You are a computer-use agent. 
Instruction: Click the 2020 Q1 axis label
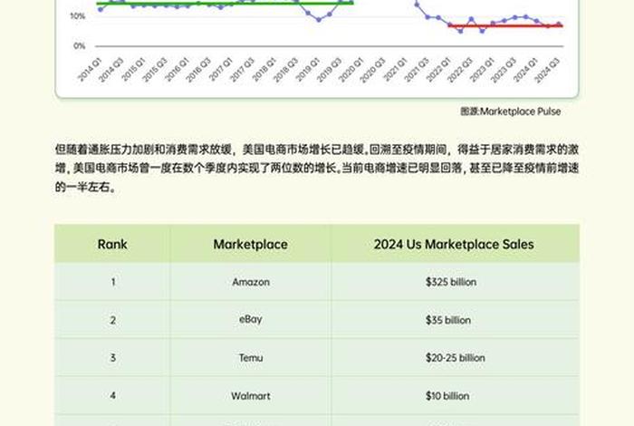[x=351, y=71]
